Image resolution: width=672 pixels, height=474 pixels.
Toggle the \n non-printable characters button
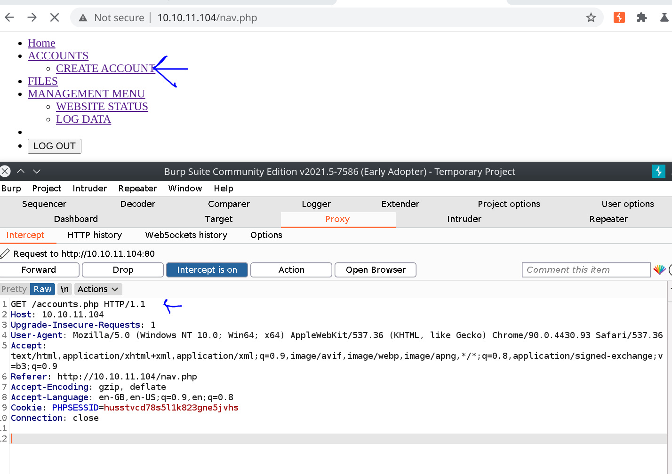click(x=64, y=289)
